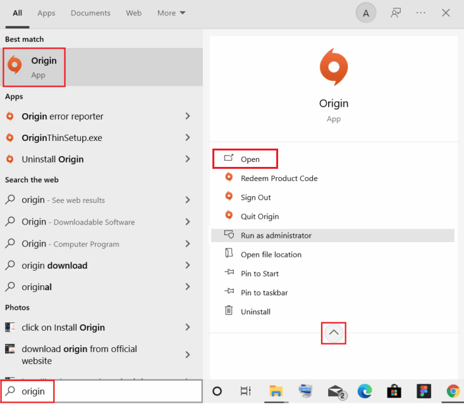464x404 pixels.
Task: Choose Open file location
Action: tap(271, 255)
